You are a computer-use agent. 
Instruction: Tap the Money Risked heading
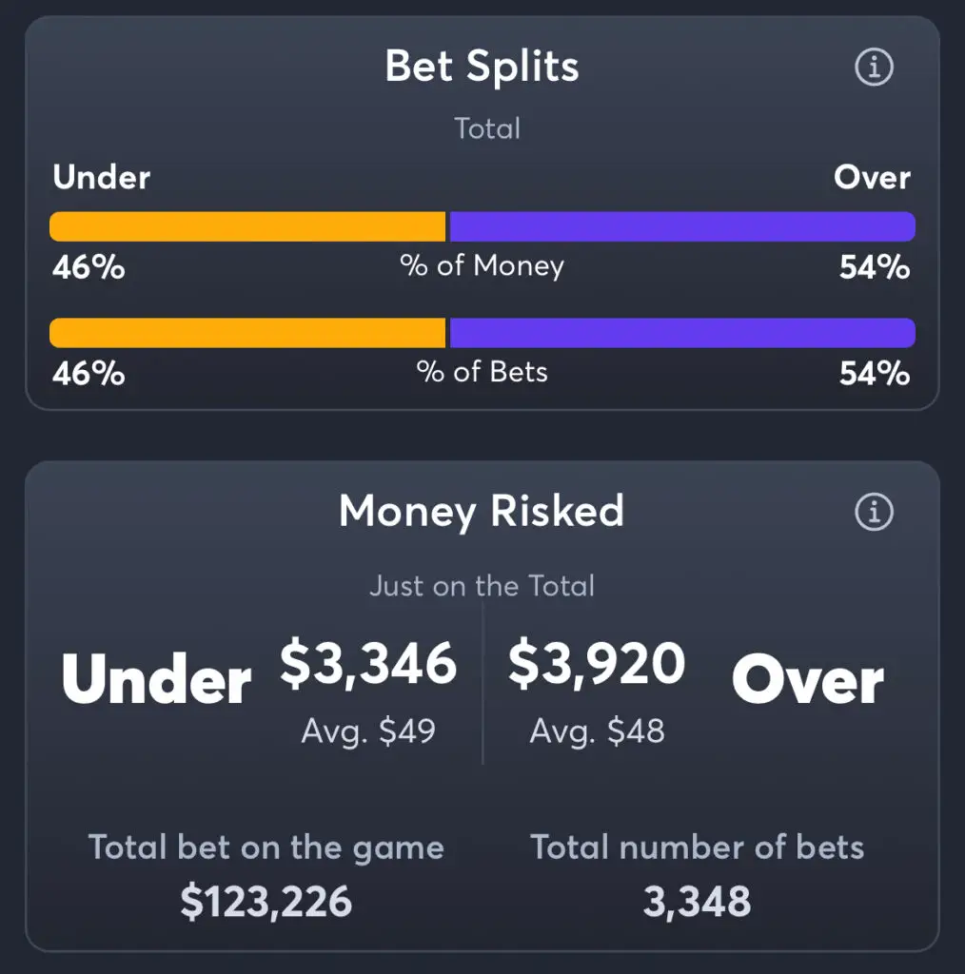click(x=482, y=511)
